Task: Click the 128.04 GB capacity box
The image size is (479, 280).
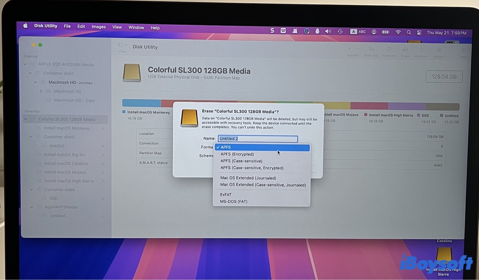Action: click(x=444, y=77)
